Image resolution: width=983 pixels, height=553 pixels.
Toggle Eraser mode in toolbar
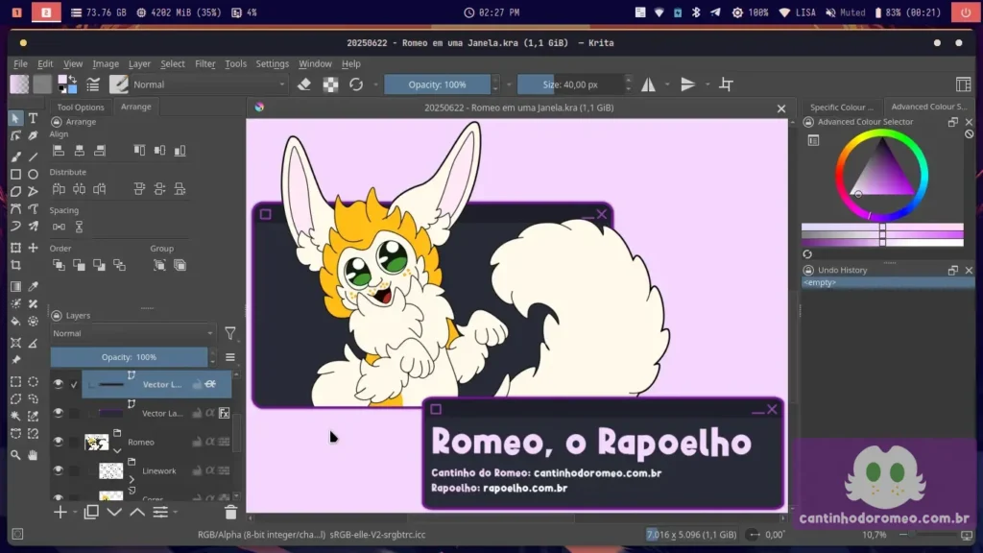304,84
